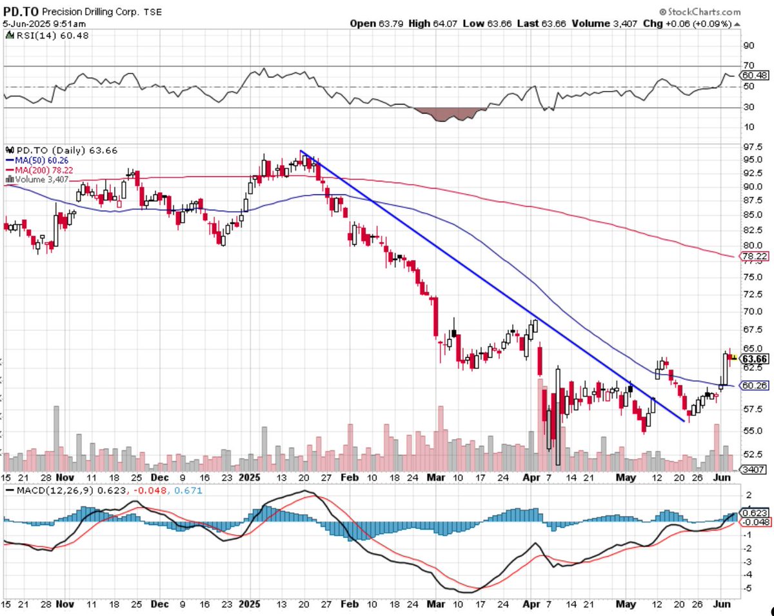Click the RSI icon beside the RSI(14) label
The width and height of the screenshot is (774, 616).
8,35
